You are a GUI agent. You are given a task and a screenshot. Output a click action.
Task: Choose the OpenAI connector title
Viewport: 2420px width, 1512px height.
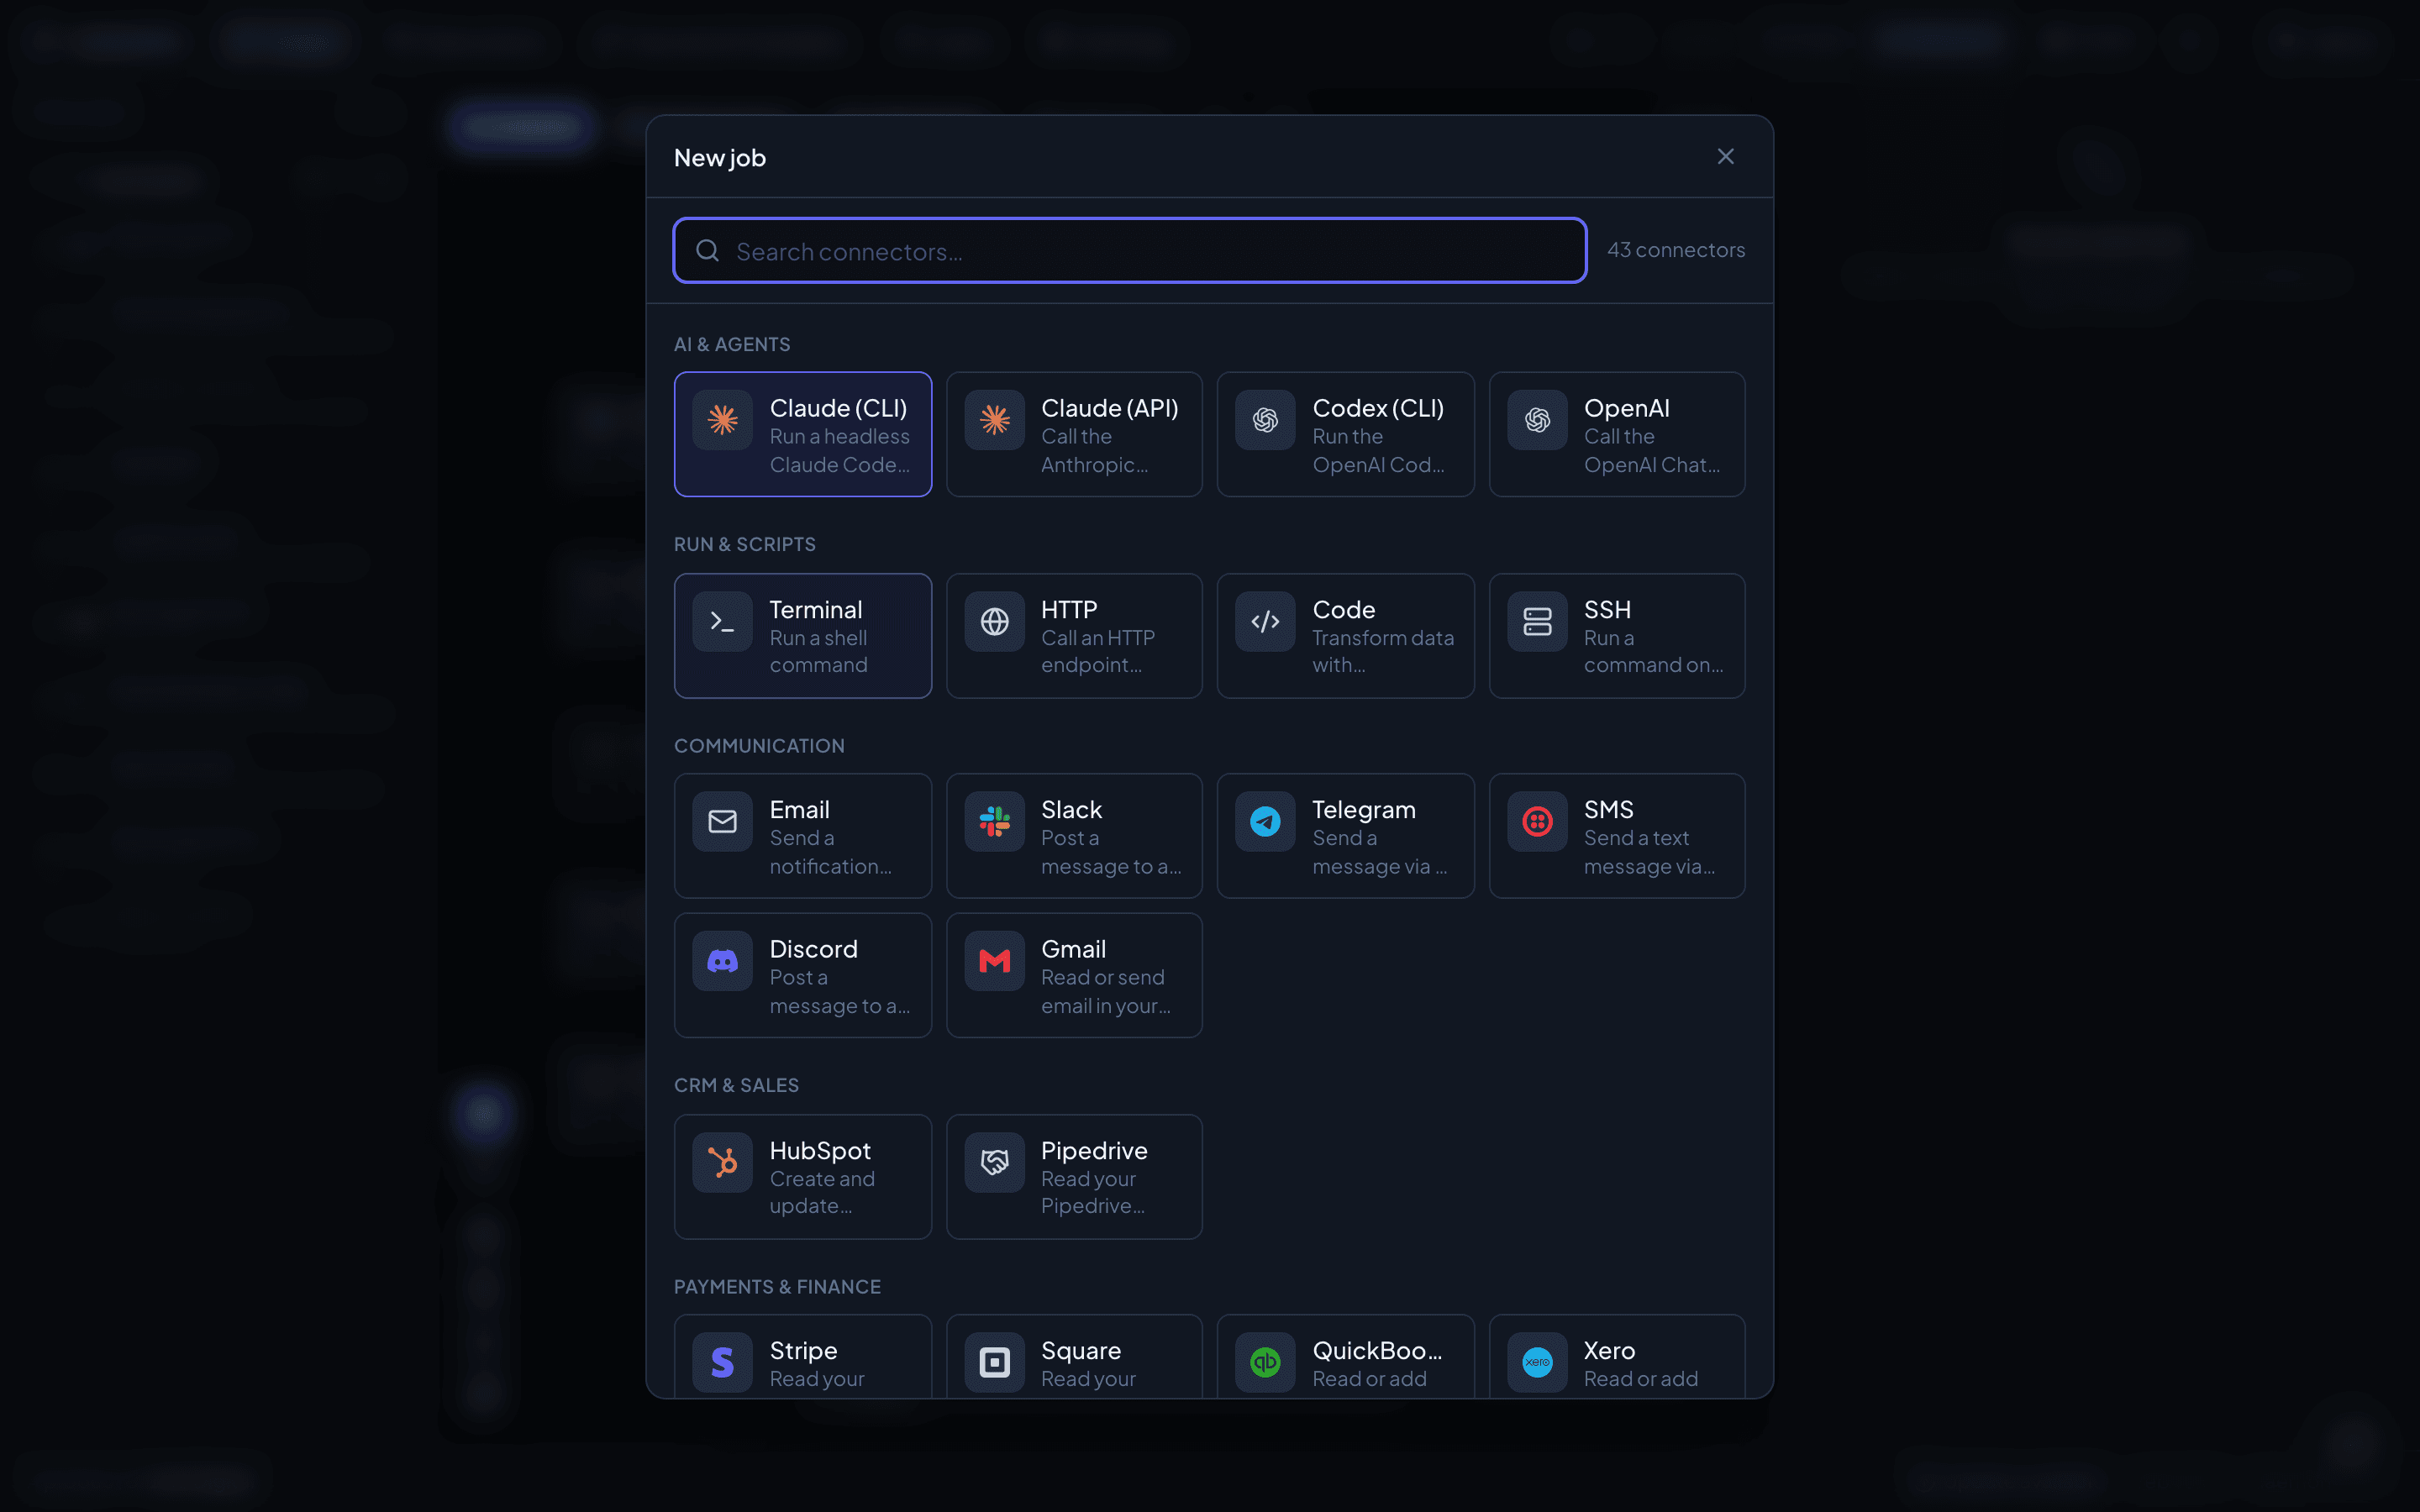tap(1626, 408)
